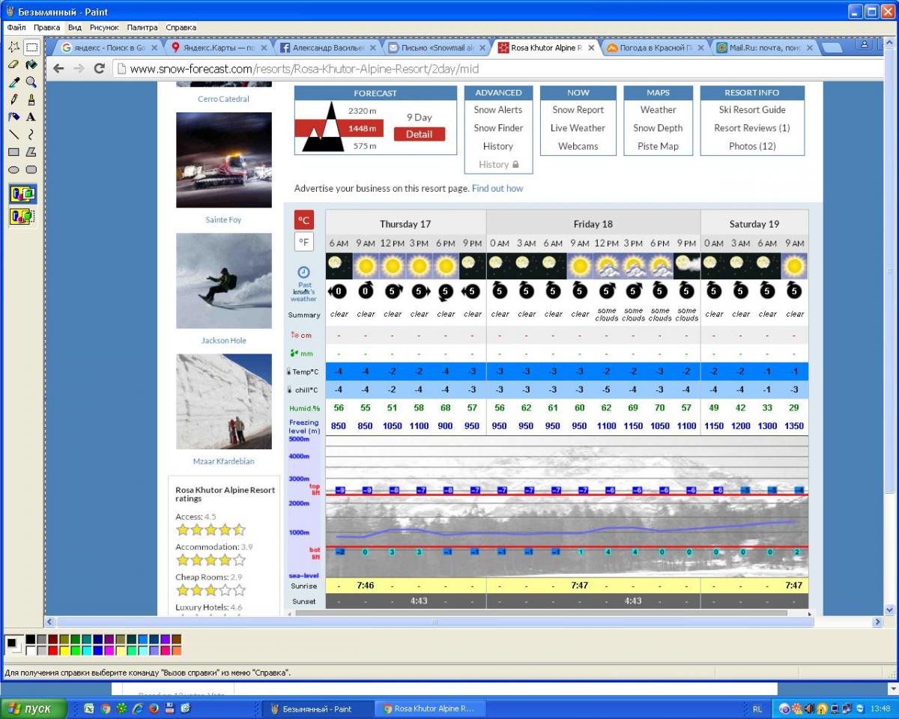Pick the yellow color from the palette
This screenshot has width=899, height=719.
click(x=64, y=651)
